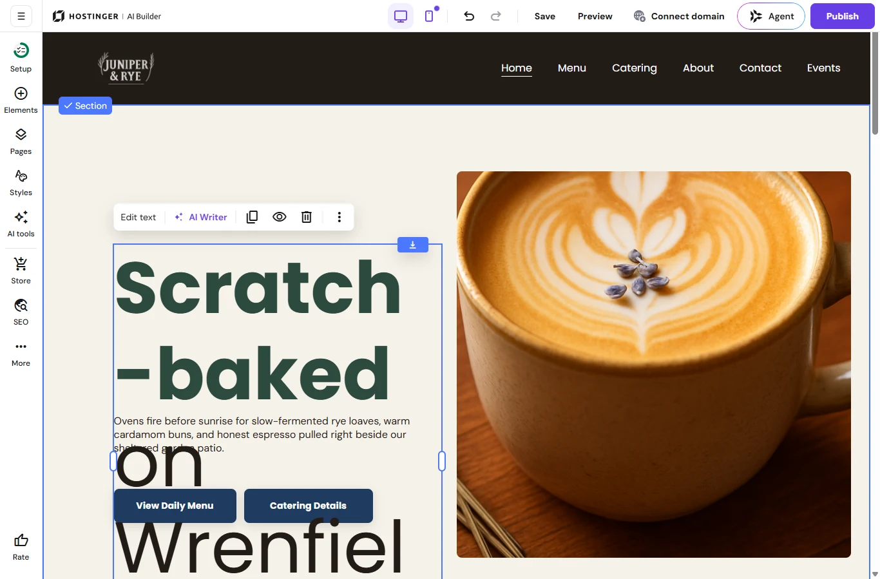
Task: Toggle visibility of the selected text element
Action: [x=280, y=217]
